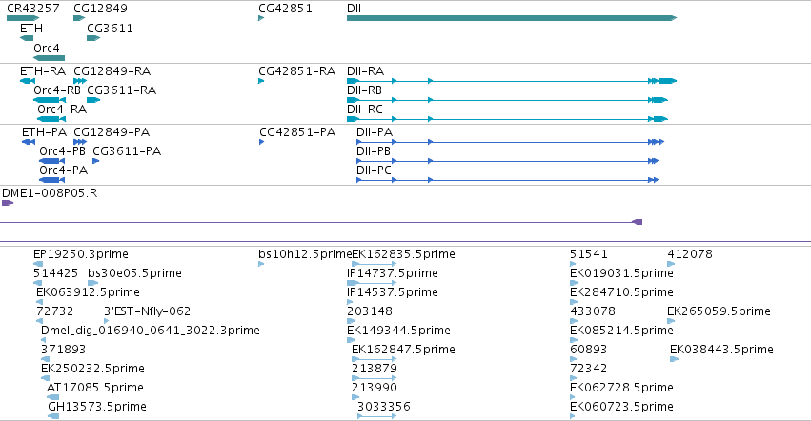Select the Orc4-PA protein label
This screenshot has height=421, width=811.
pos(64,170)
